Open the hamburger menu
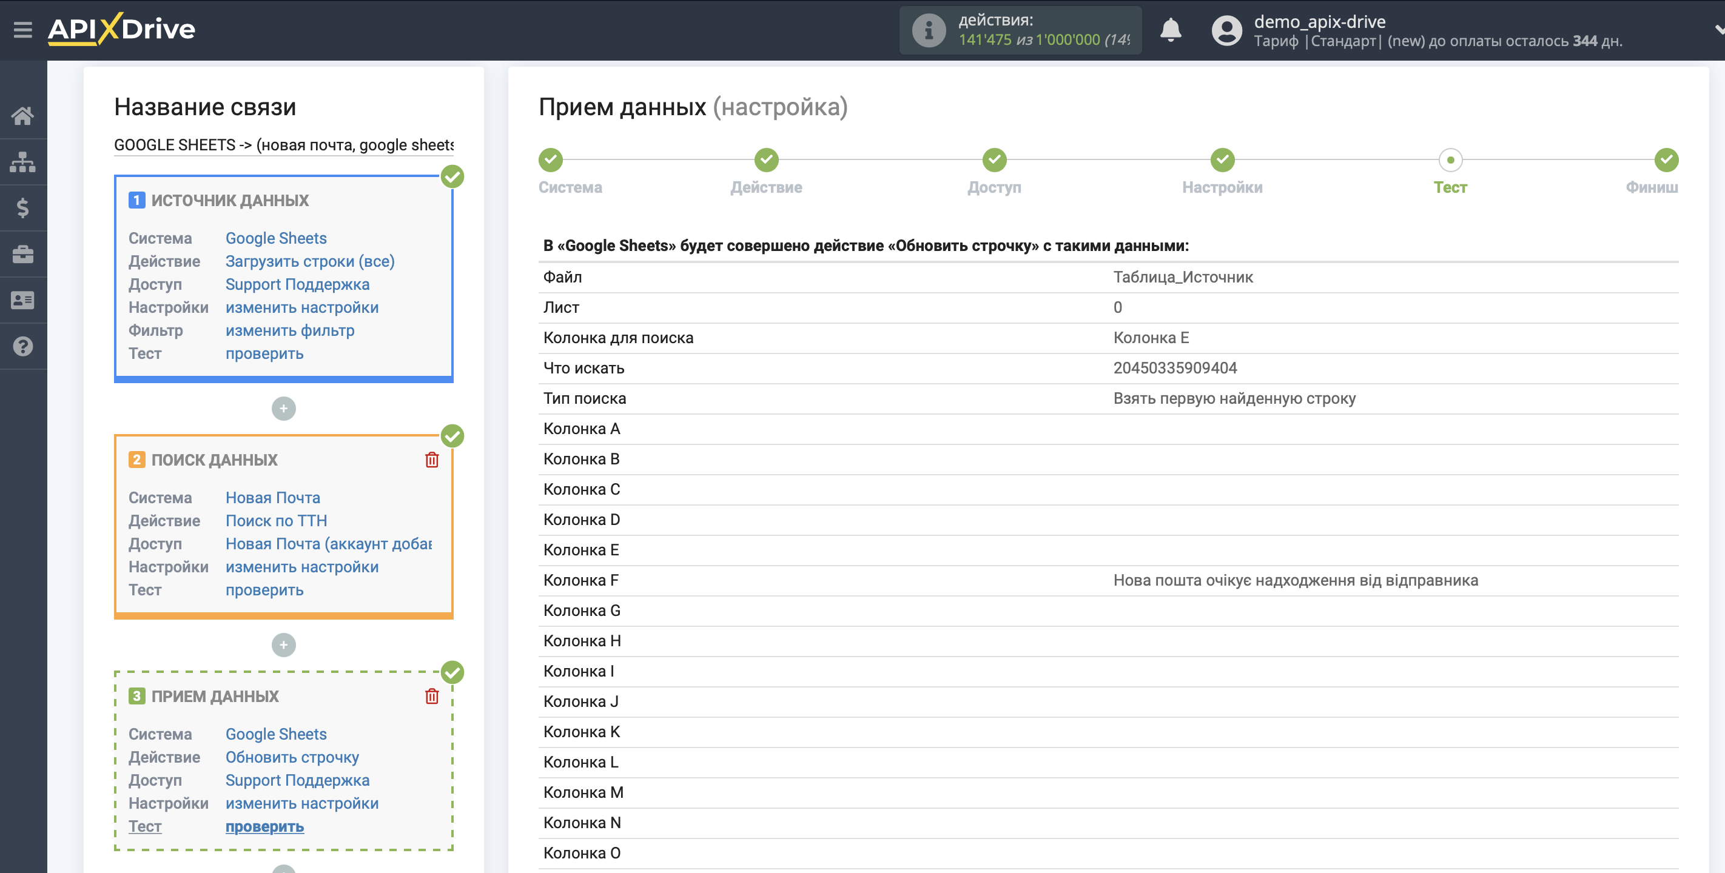Screen dimensions: 1725x873 (x=23, y=30)
